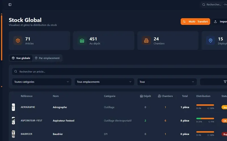This screenshot has height=141, width=227.
Task: Click the blue location pin Déployé icon
Action: click(211, 41)
